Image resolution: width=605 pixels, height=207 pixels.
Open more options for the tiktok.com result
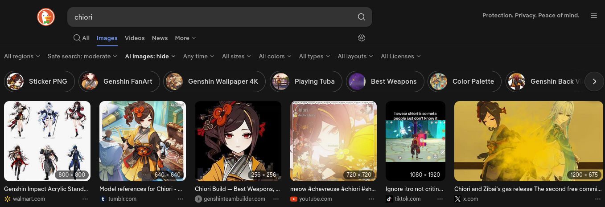click(x=440, y=199)
